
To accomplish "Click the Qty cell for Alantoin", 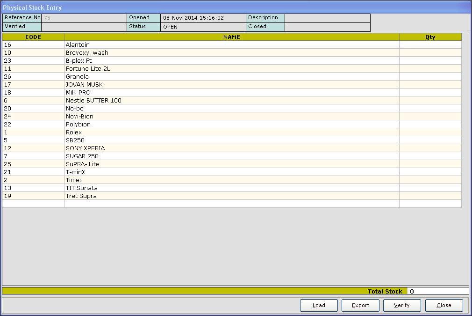I will 430,44.
